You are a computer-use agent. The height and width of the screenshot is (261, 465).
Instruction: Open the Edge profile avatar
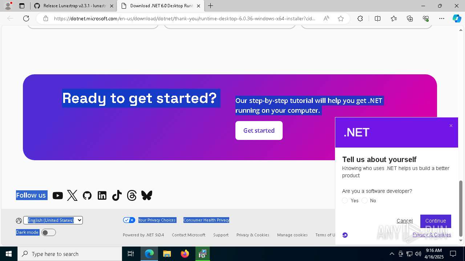[8, 6]
